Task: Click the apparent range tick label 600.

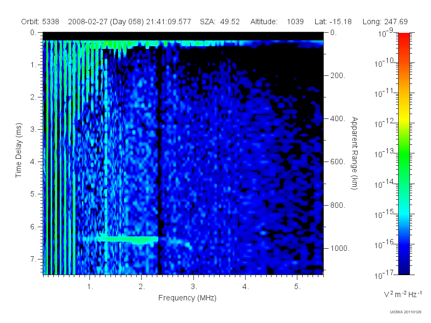Action: click(x=338, y=162)
